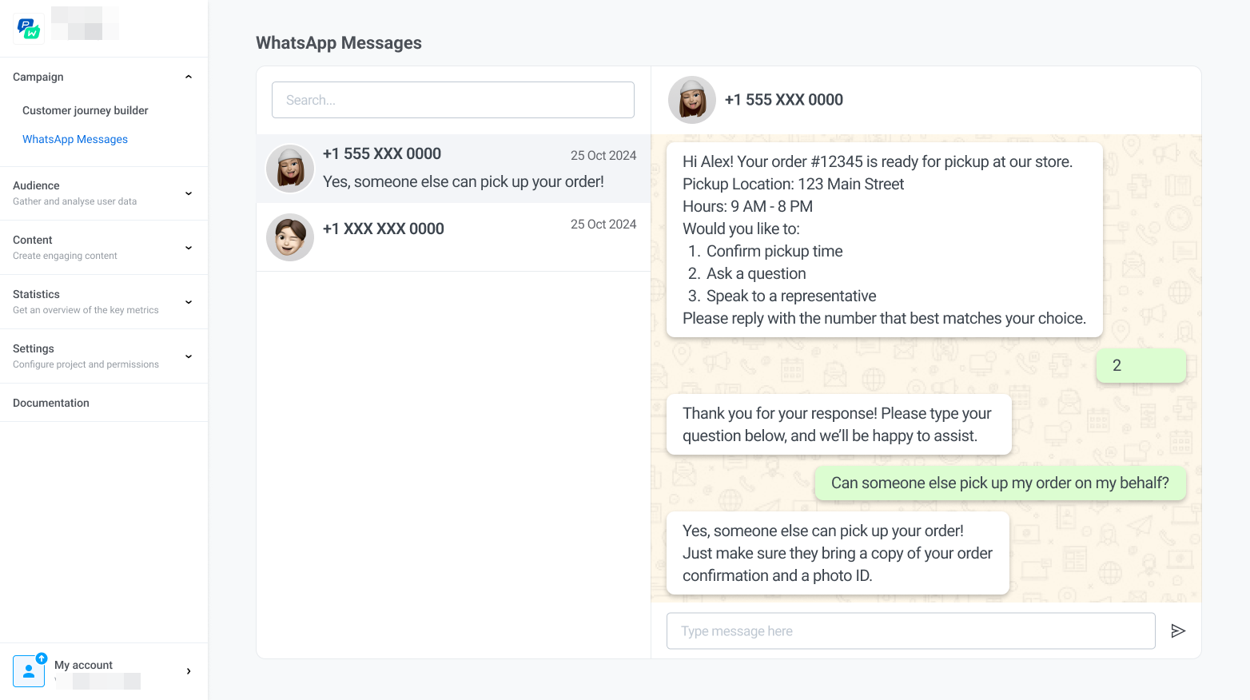
Task: Click the first conversation's hooded avatar
Action: (x=290, y=169)
